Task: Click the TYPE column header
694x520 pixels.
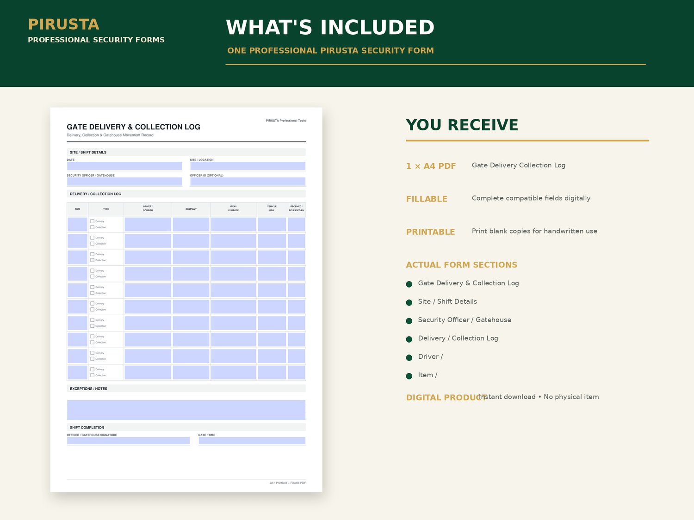Action: tap(106, 209)
